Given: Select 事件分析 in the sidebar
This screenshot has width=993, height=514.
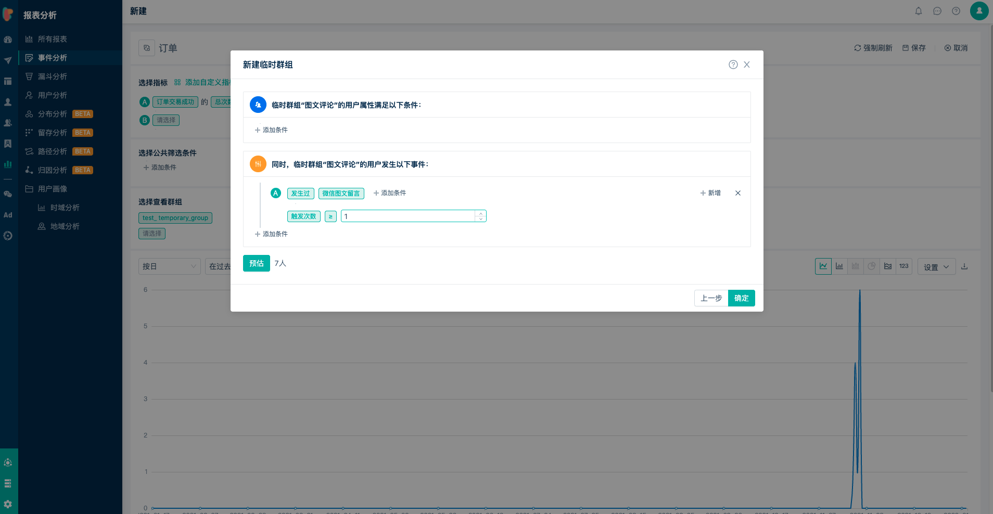Looking at the screenshot, I should 53,58.
